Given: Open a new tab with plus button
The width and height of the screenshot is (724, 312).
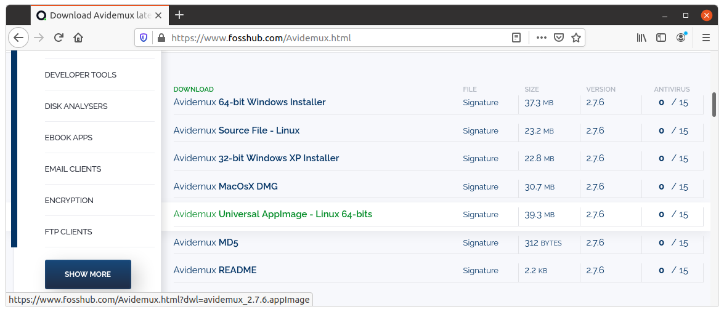Looking at the screenshot, I should click(179, 15).
